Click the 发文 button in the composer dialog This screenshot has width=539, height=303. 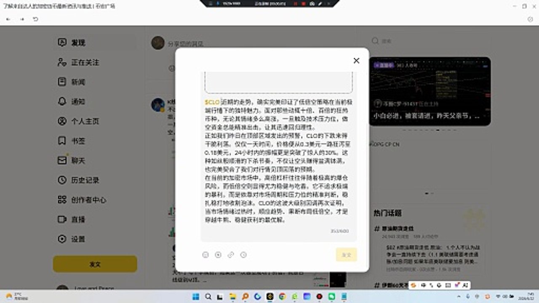pyautogui.click(x=346, y=255)
